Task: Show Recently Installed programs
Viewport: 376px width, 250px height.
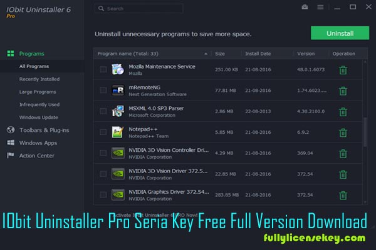Action: tap(39, 79)
